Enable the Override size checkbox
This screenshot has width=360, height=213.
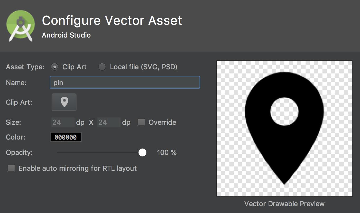141,122
